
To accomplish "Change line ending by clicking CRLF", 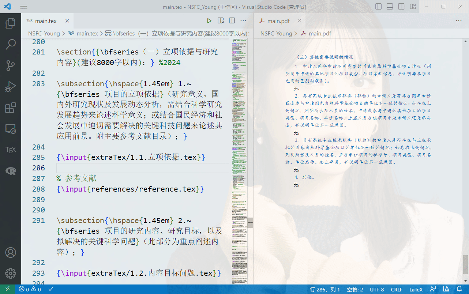I will [x=397, y=289].
